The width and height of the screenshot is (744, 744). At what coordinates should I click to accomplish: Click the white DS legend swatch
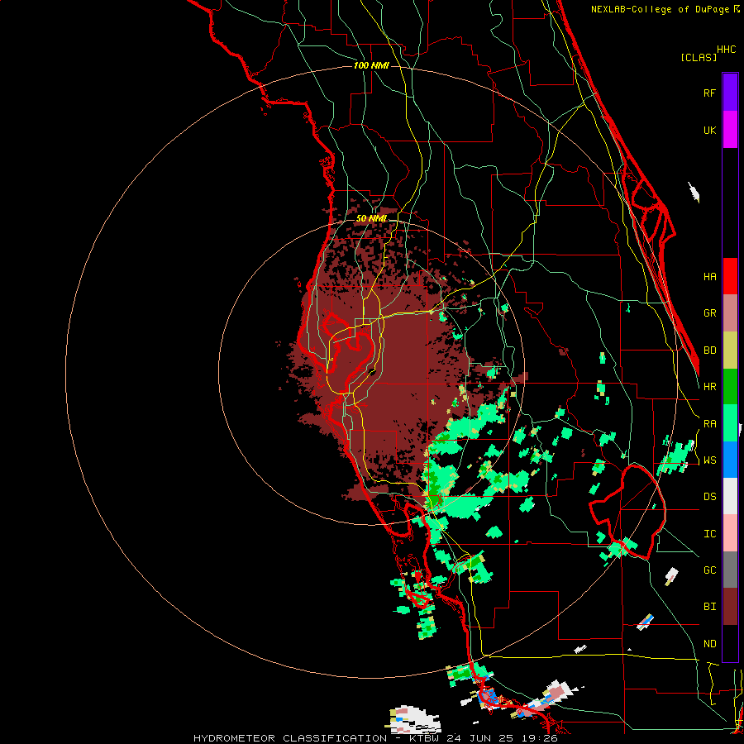pyautogui.click(x=730, y=496)
